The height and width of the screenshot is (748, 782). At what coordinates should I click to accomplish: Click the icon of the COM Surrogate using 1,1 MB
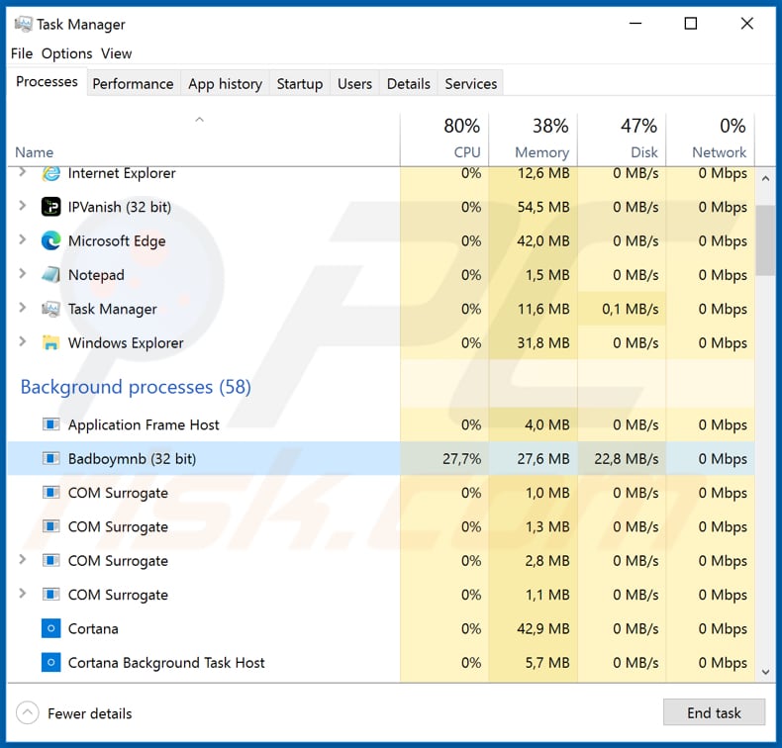coord(50,595)
